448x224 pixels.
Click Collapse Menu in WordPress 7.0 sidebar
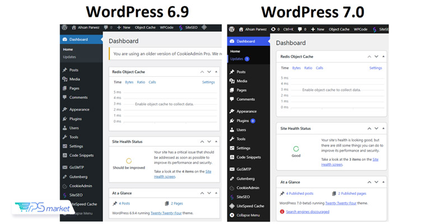click(x=249, y=215)
